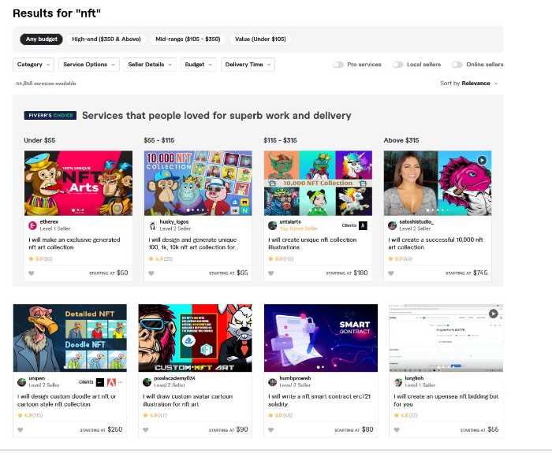Expand the Category filter dropdown
Image resolution: width=552 pixels, height=453 pixels.
pos(33,65)
